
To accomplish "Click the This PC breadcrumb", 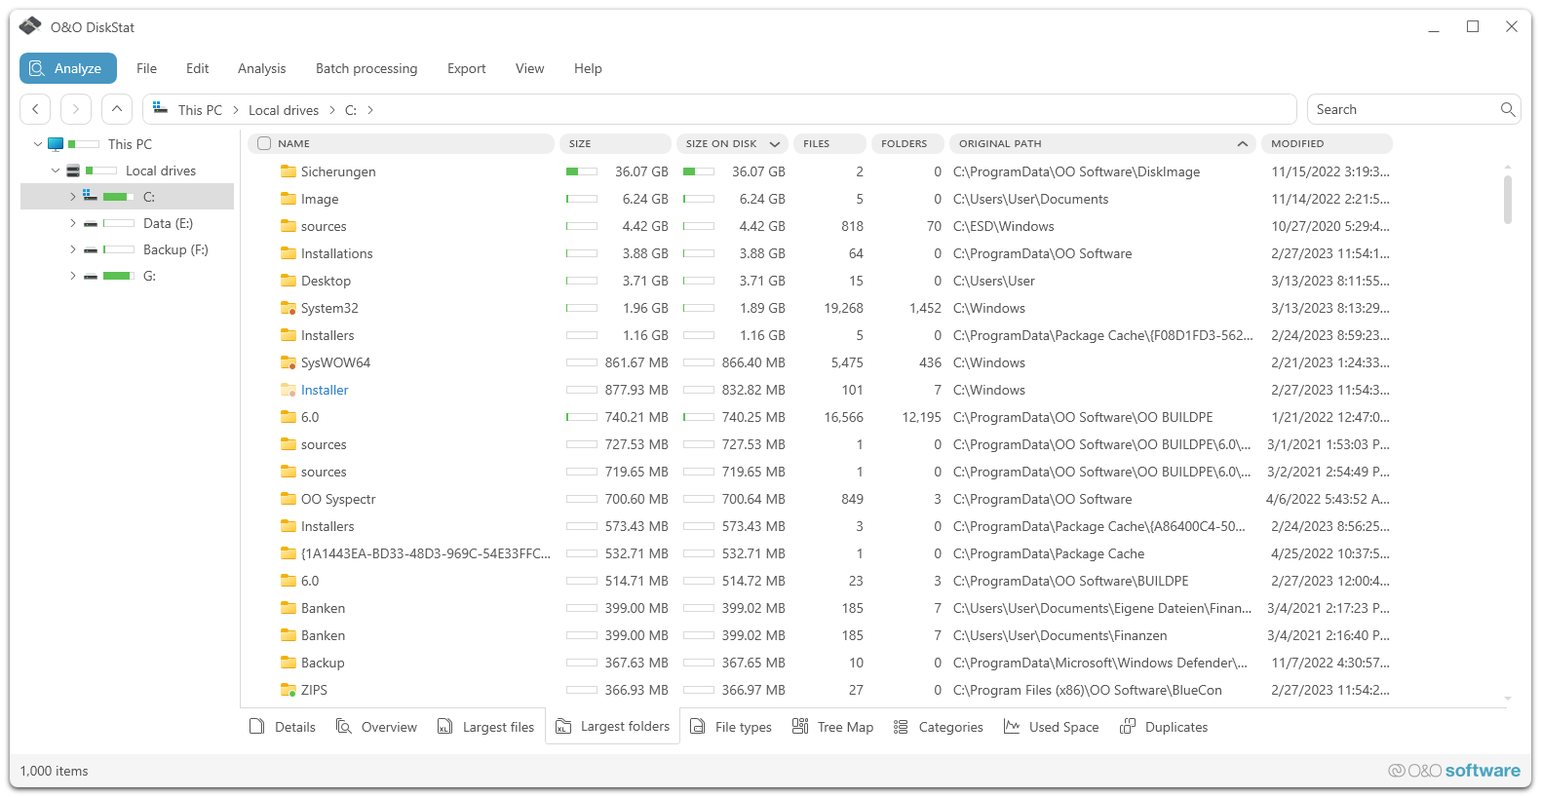I will click(200, 110).
